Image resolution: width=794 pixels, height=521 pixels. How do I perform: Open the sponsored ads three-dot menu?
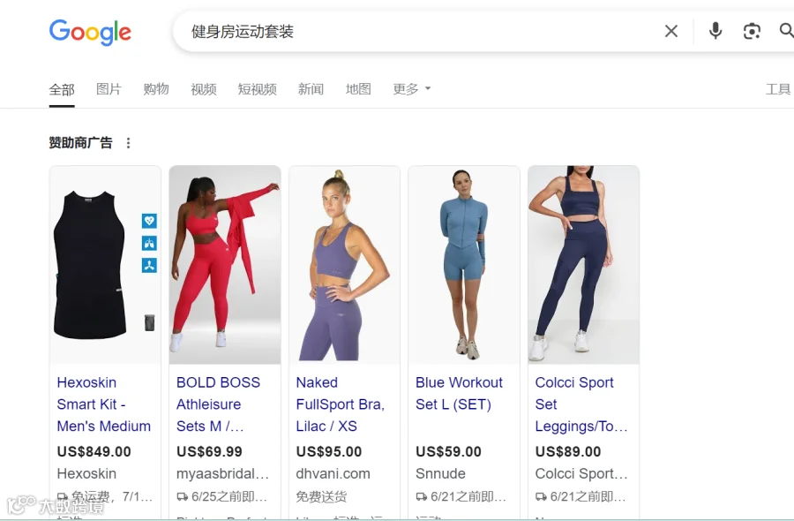coord(128,143)
